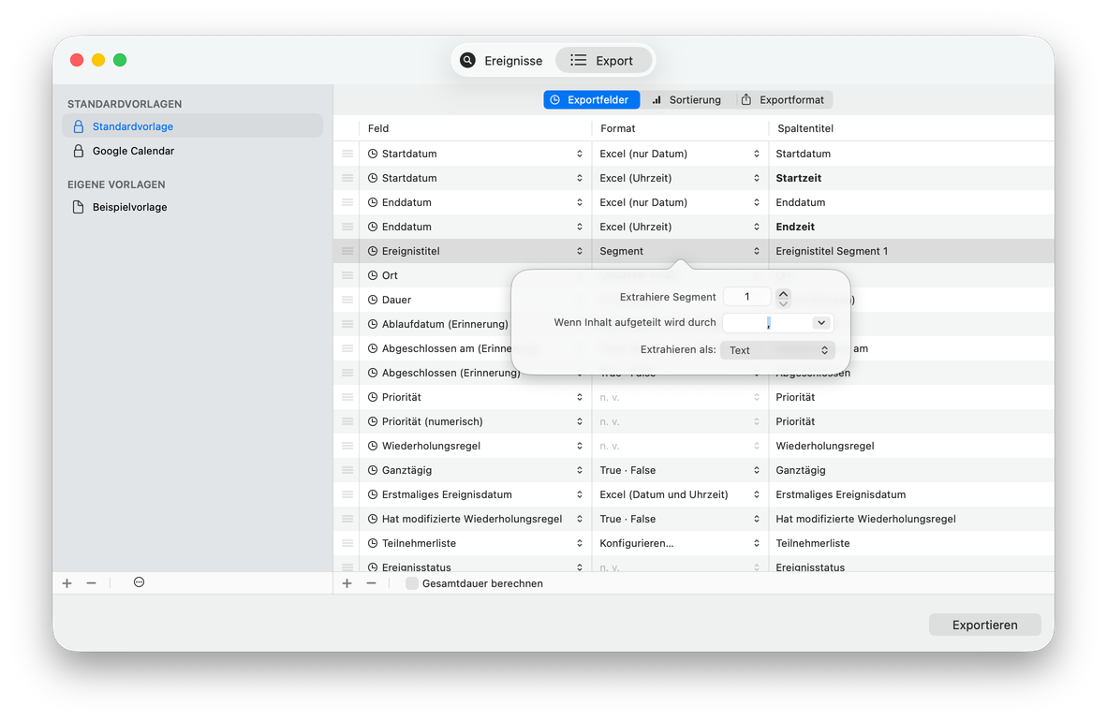Click drag handle of Ganztägig row

pos(347,470)
